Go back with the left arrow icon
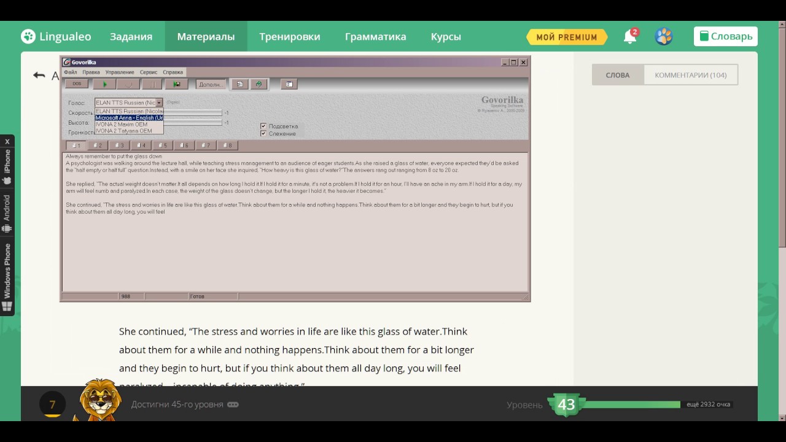 (39, 75)
